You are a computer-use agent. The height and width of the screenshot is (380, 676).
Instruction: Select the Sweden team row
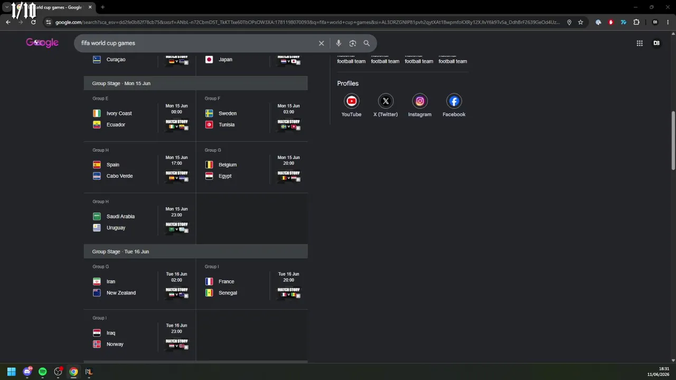237,113
